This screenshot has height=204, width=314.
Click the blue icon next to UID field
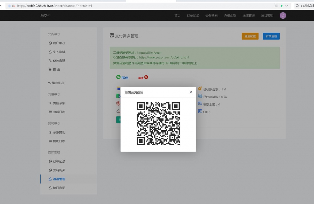(200, 111)
